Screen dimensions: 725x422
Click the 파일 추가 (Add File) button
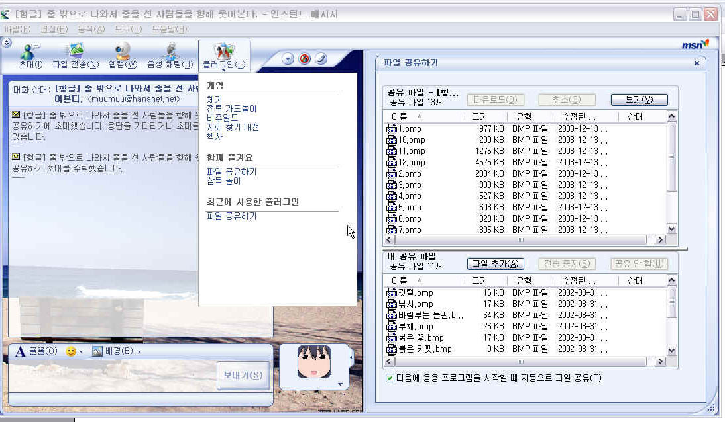(x=496, y=264)
